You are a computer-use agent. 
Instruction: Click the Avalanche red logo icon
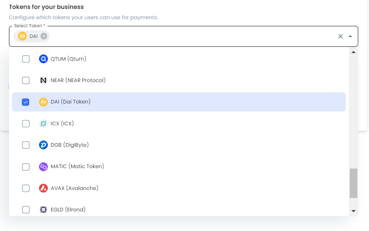point(43,188)
